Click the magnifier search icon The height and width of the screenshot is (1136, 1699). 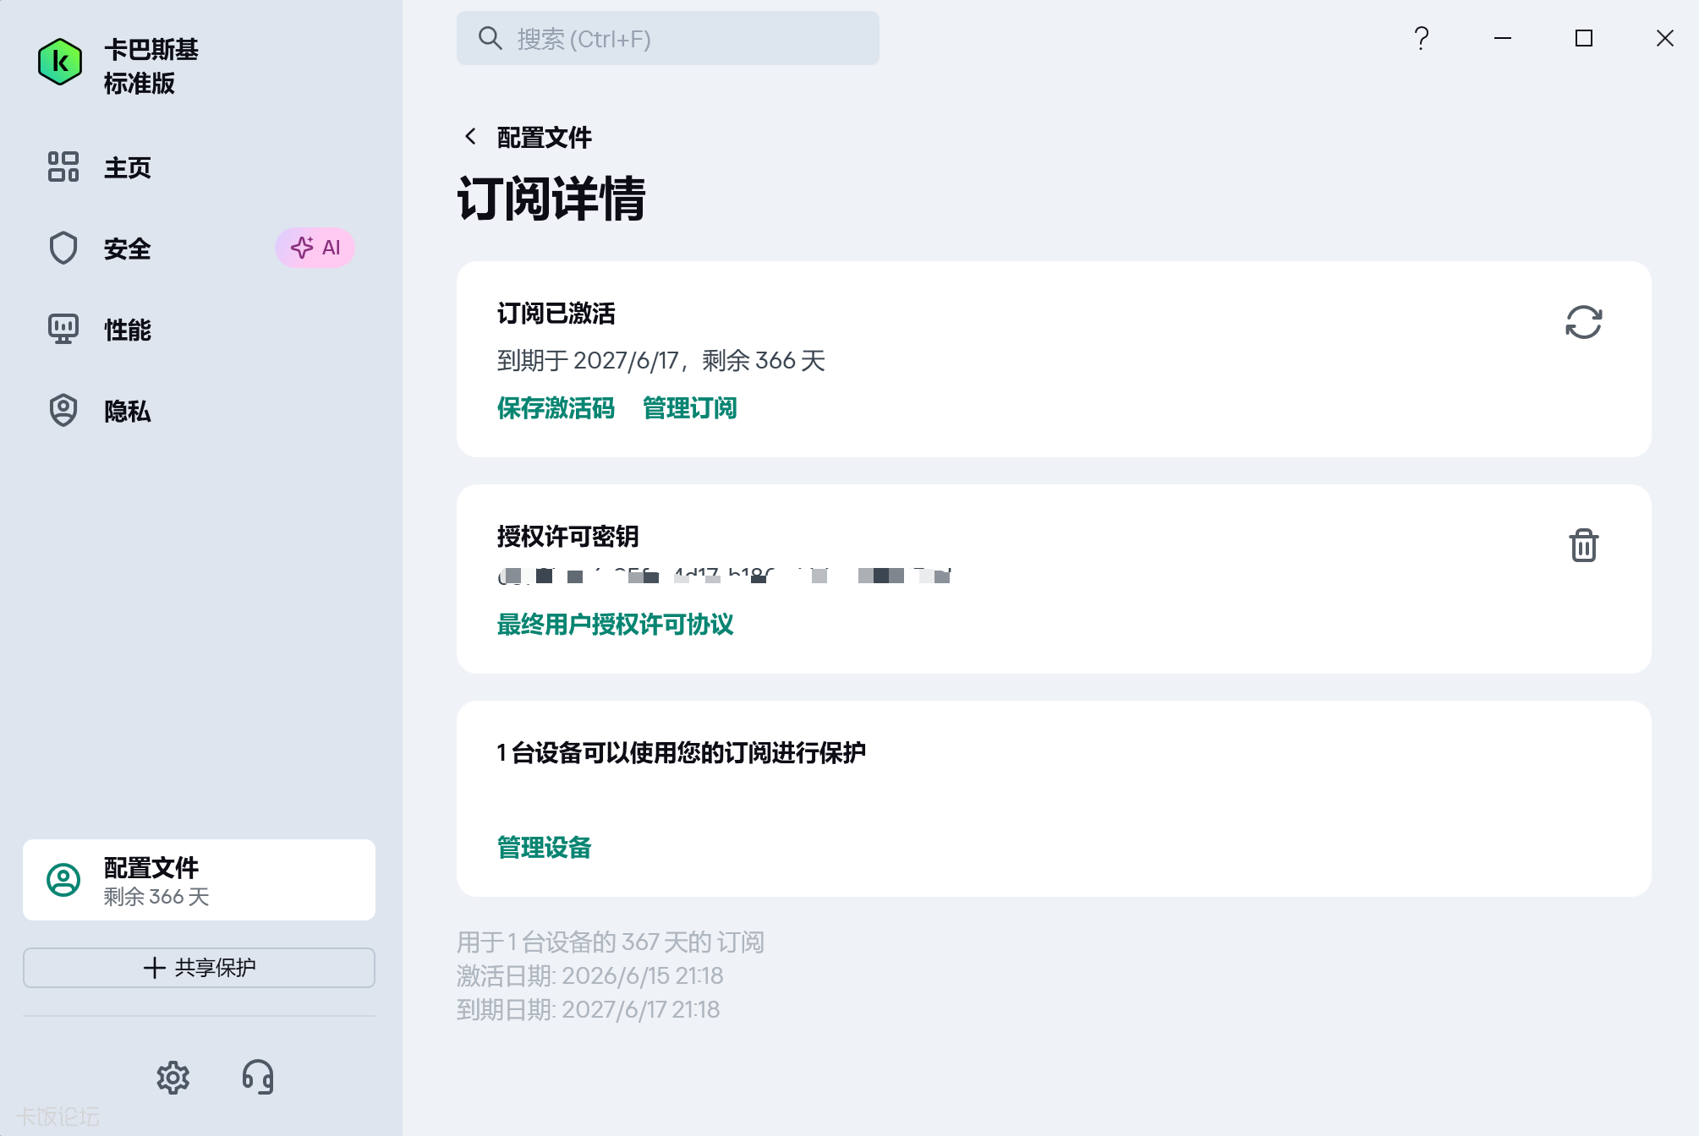(491, 38)
